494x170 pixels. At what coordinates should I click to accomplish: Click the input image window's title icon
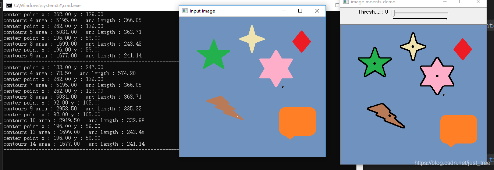(185, 11)
